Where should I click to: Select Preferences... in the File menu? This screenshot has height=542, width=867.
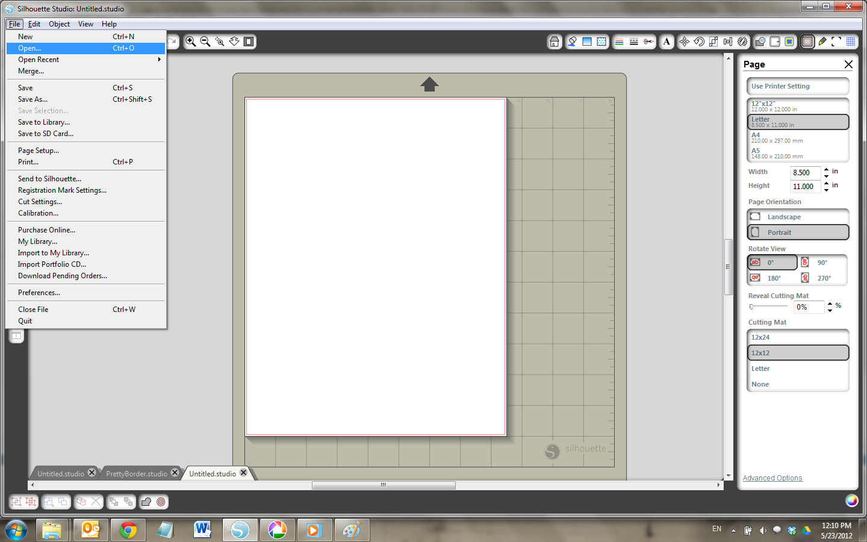point(85,293)
